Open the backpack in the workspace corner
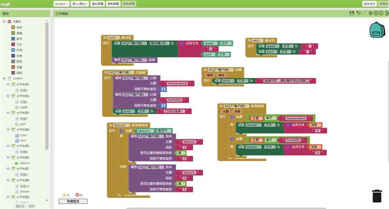Screen dimensions: 389x209 point(377,30)
